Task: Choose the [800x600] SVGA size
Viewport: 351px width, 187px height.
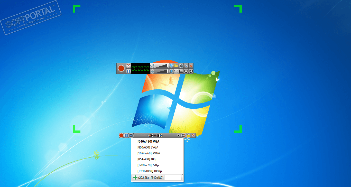Action: tap(157, 147)
